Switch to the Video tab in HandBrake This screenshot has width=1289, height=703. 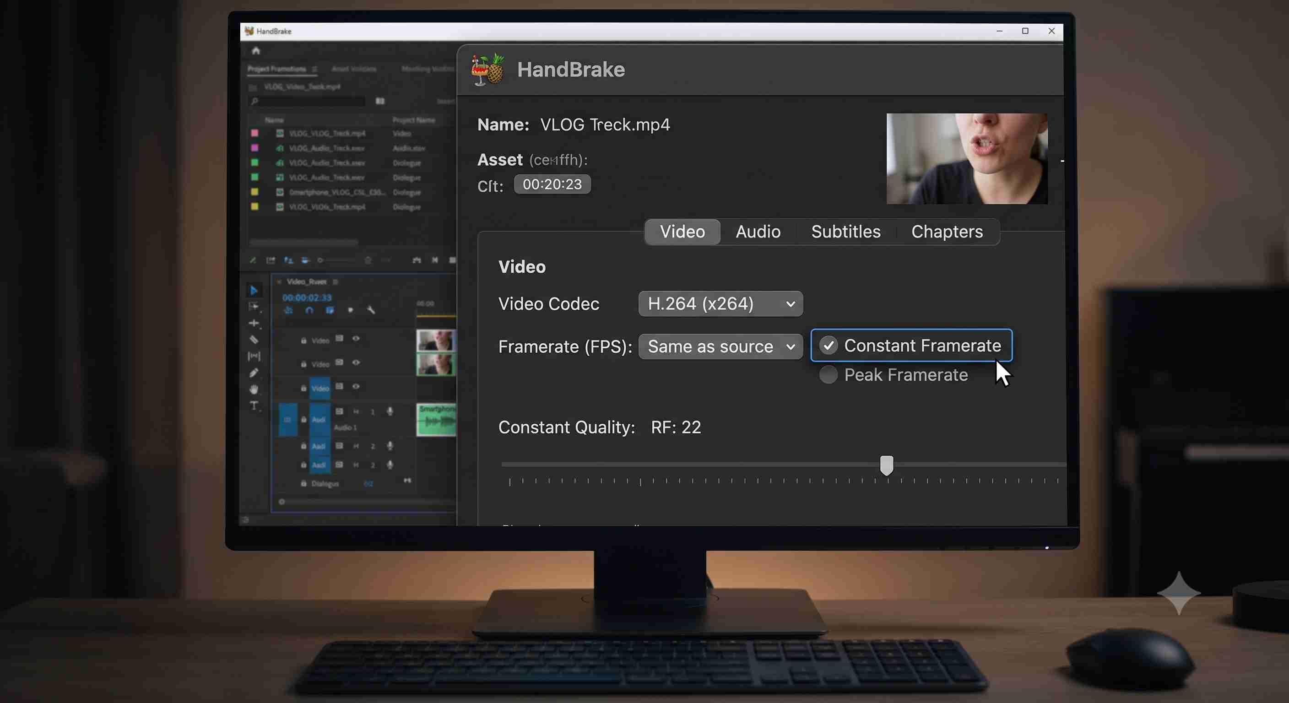tap(682, 232)
